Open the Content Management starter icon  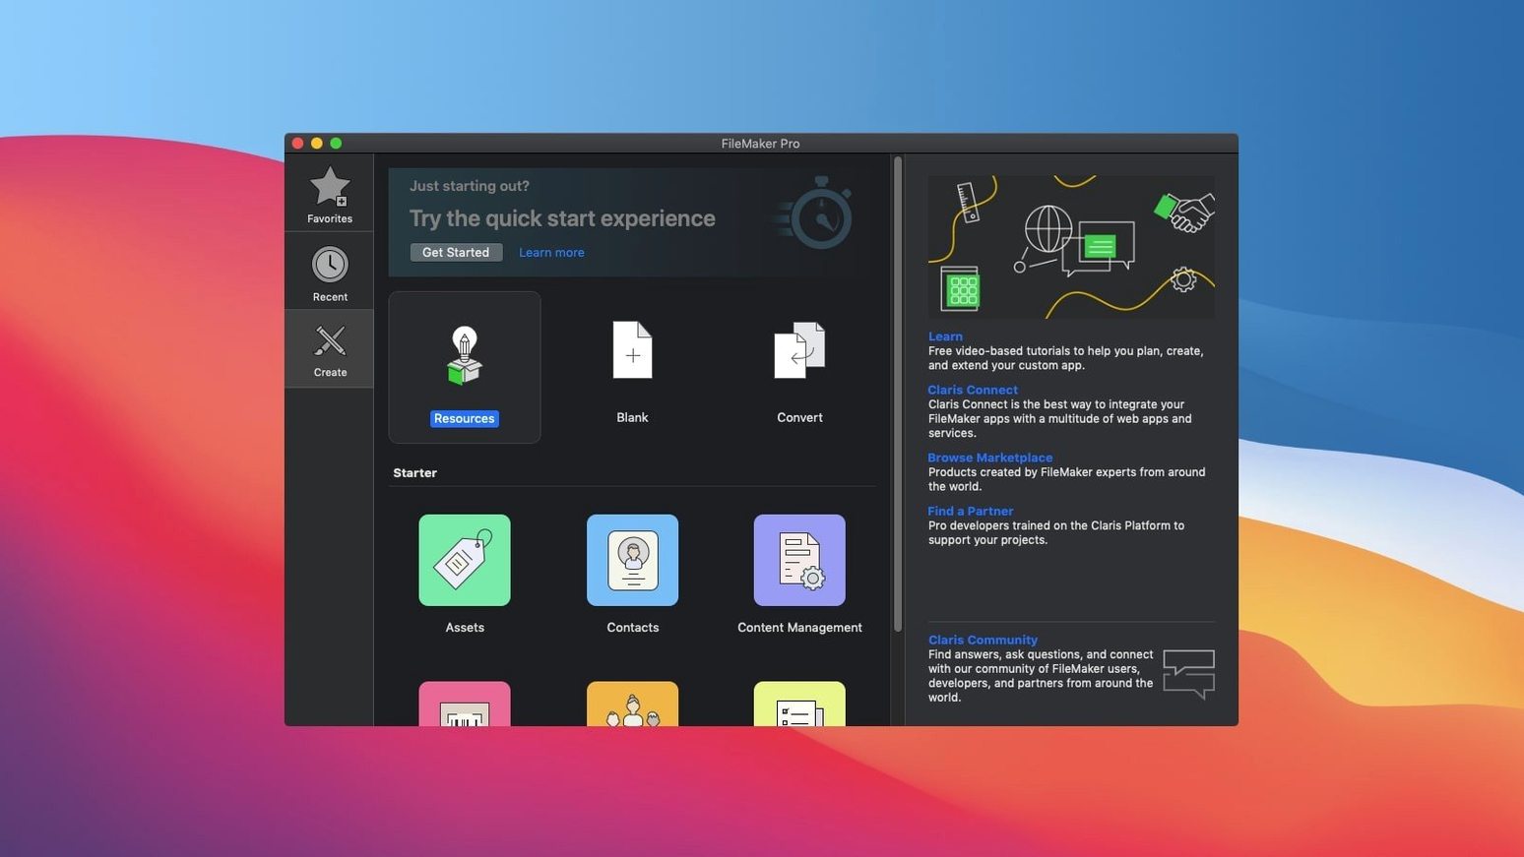(799, 560)
